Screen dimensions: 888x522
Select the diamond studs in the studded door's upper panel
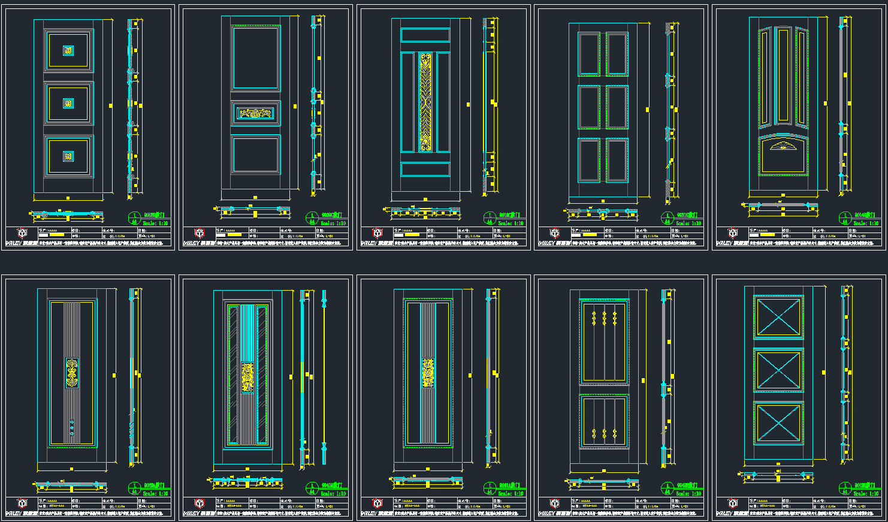(604, 318)
